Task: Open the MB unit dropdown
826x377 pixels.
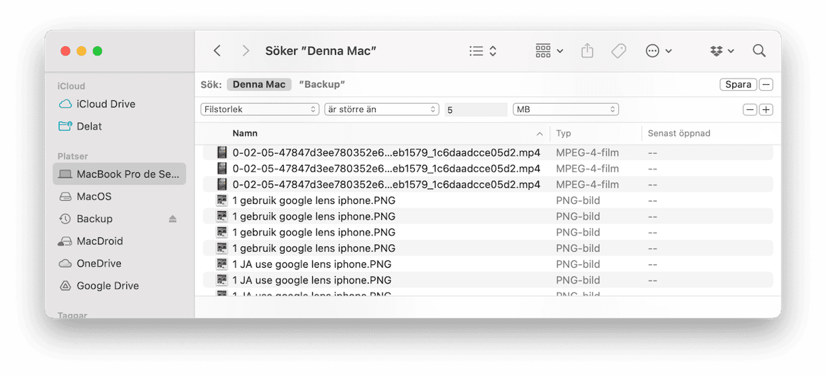Action: 565,109
